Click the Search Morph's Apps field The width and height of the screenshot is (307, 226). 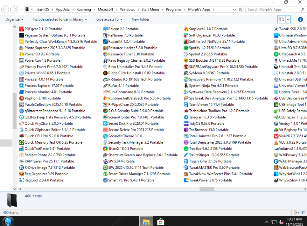coord(276,10)
